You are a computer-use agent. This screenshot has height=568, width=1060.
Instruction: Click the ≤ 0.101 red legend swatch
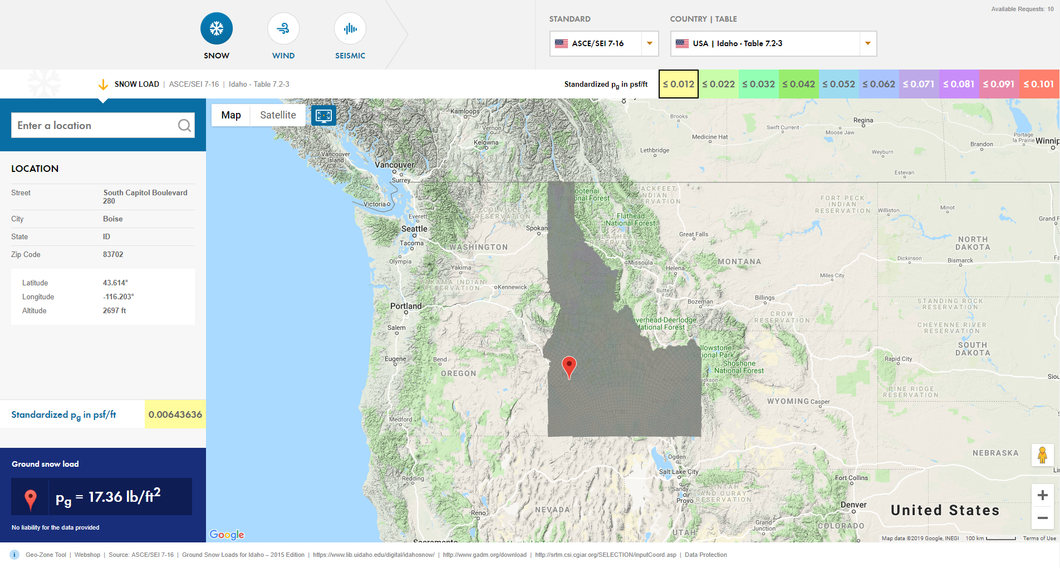[1039, 84]
